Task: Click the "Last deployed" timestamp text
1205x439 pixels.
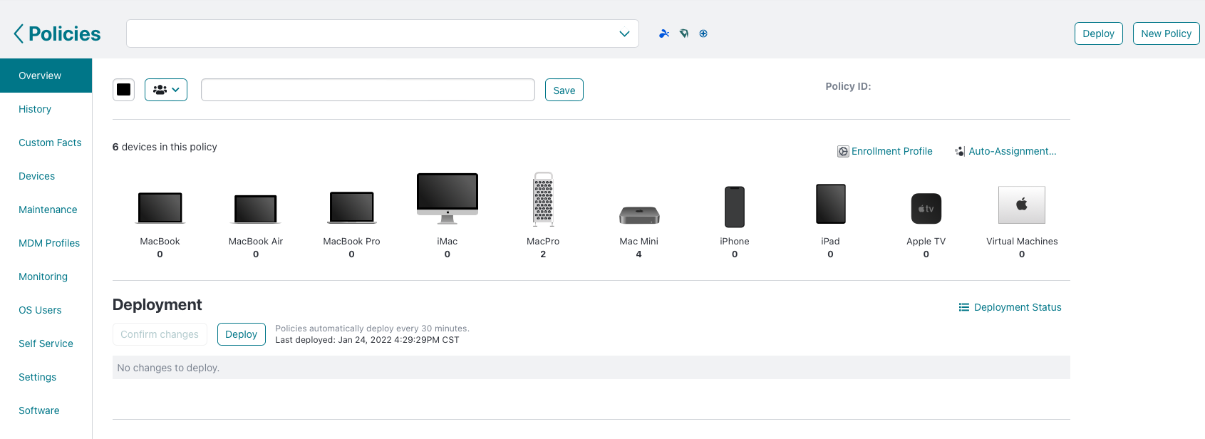Action: tap(367, 340)
